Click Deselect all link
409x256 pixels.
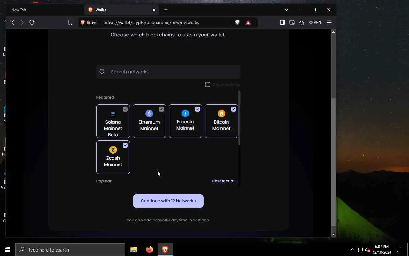coord(224,181)
